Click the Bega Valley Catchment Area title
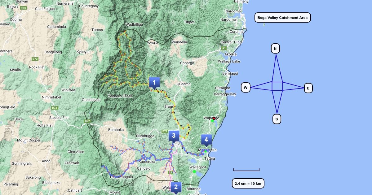Screen dimensions: 372x195 pyautogui.click(x=282, y=18)
